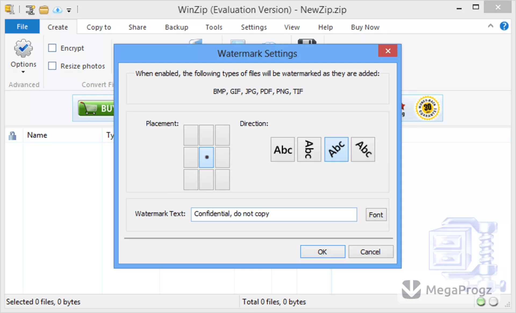Click the lock column header icon
This screenshot has width=516, height=313.
(x=12, y=135)
